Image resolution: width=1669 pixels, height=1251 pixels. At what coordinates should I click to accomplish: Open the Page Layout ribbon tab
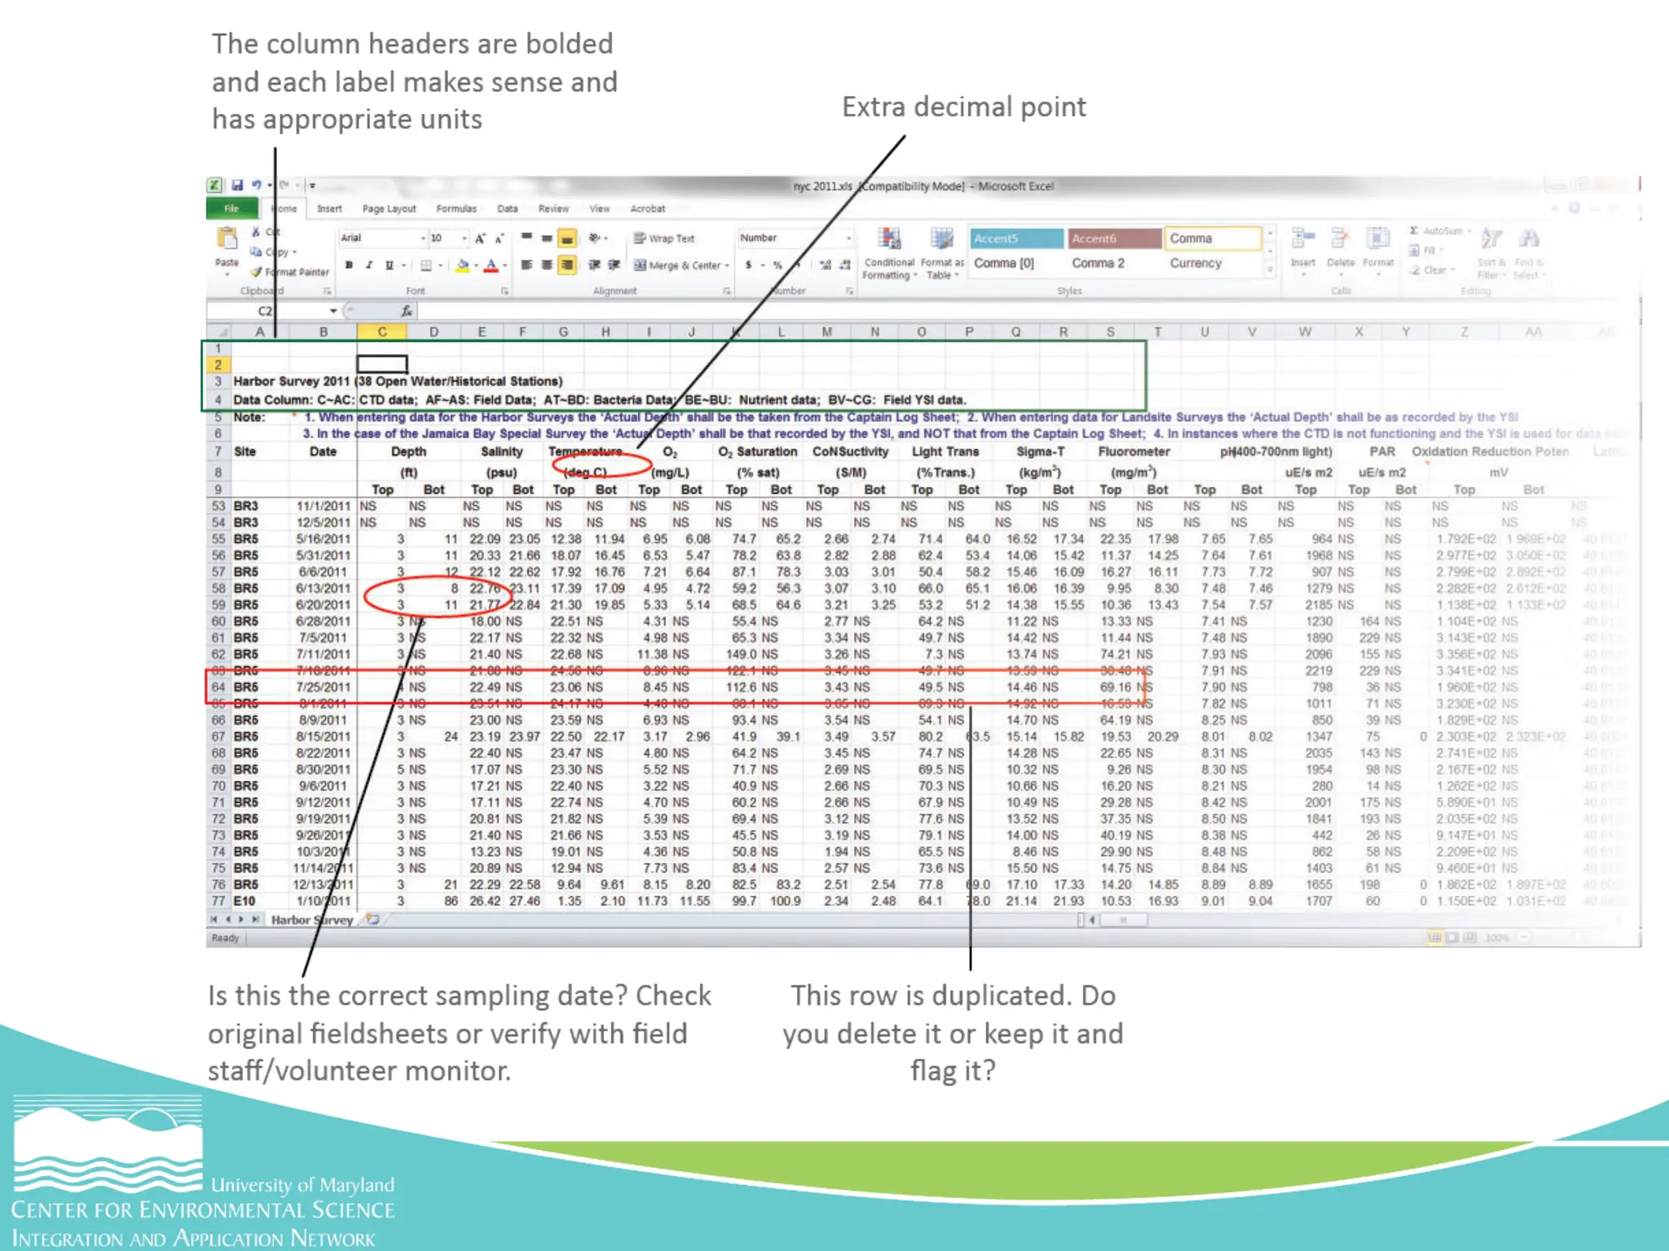[389, 209]
